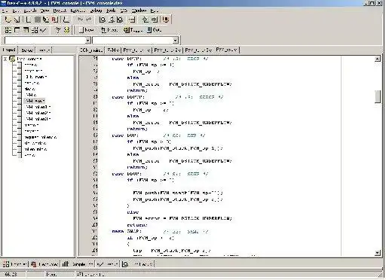Open the left class browser combo box arrow
This screenshot has height=280, width=386.
tap(87, 40)
